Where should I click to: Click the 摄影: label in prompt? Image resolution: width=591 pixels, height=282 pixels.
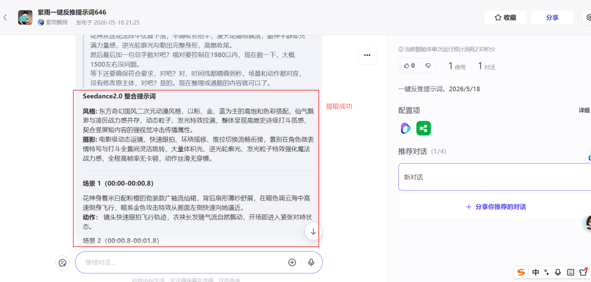pos(90,140)
